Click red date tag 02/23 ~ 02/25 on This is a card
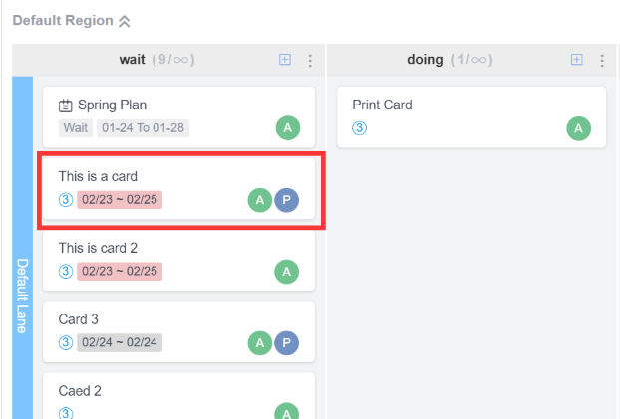Viewport: 620px width, 419px height. coord(120,199)
